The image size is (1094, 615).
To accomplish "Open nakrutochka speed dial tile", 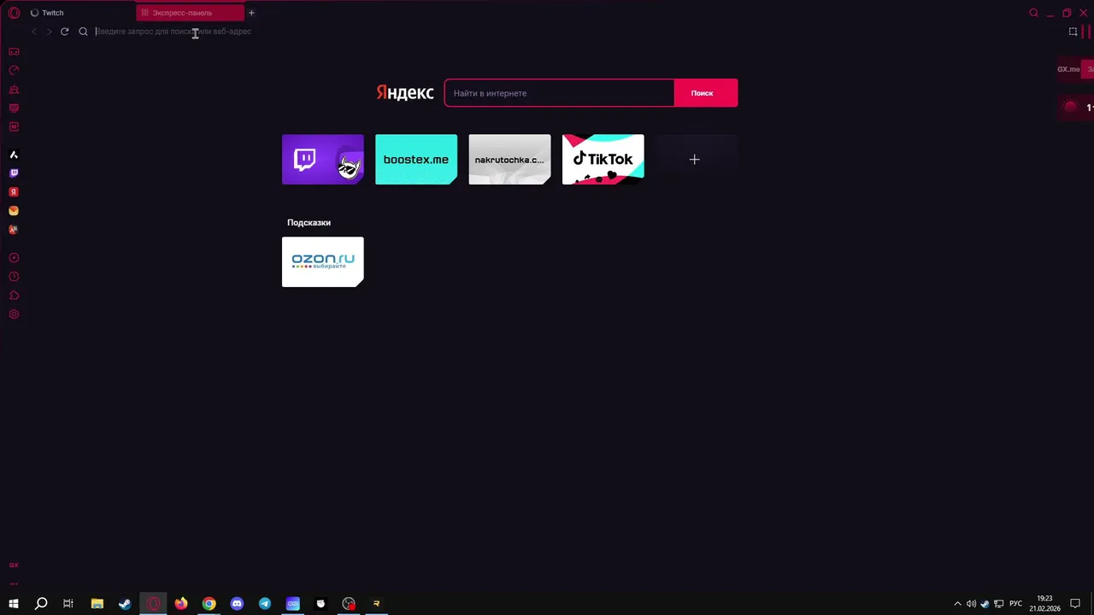I will click(x=509, y=159).
